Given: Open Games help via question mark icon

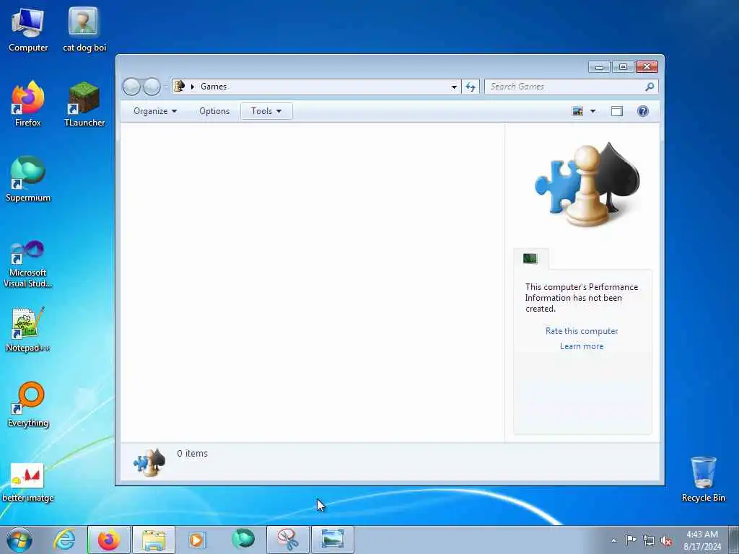Looking at the screenshot, I should coord(643,111).
